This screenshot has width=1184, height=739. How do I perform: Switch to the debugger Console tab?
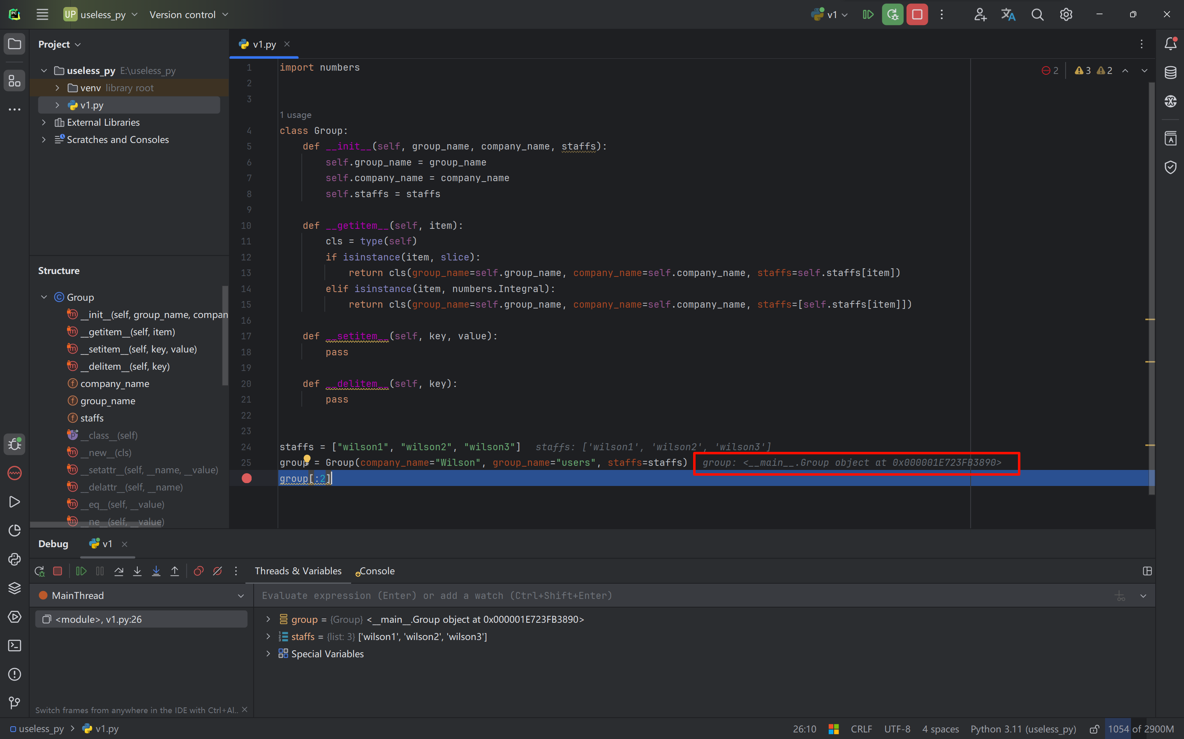coord(376,571)
